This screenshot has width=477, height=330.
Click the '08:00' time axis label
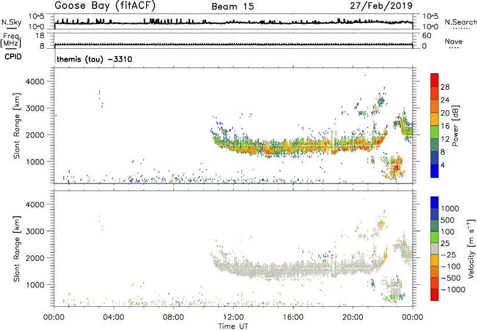tap(174, 317)
